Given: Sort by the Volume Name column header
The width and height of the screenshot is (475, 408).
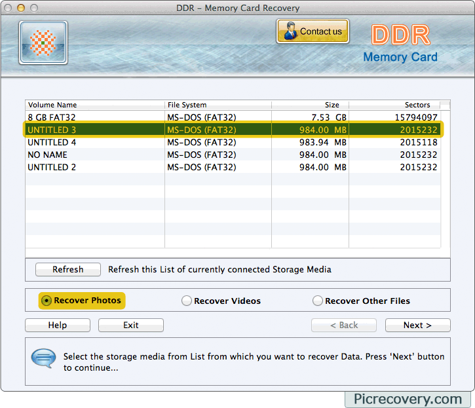Looking at the screenshot, I should click(95, 105).
